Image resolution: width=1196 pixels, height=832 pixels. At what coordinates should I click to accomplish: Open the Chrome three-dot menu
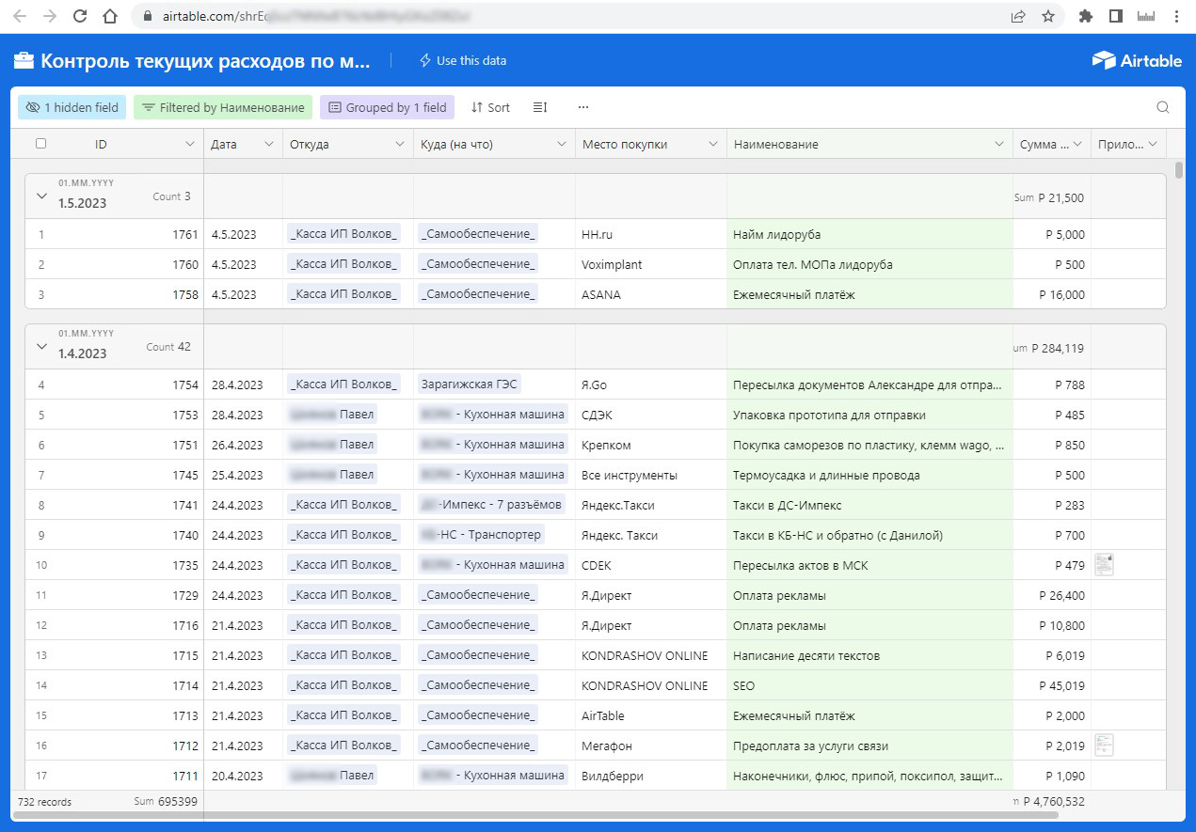coord(1176,16)
